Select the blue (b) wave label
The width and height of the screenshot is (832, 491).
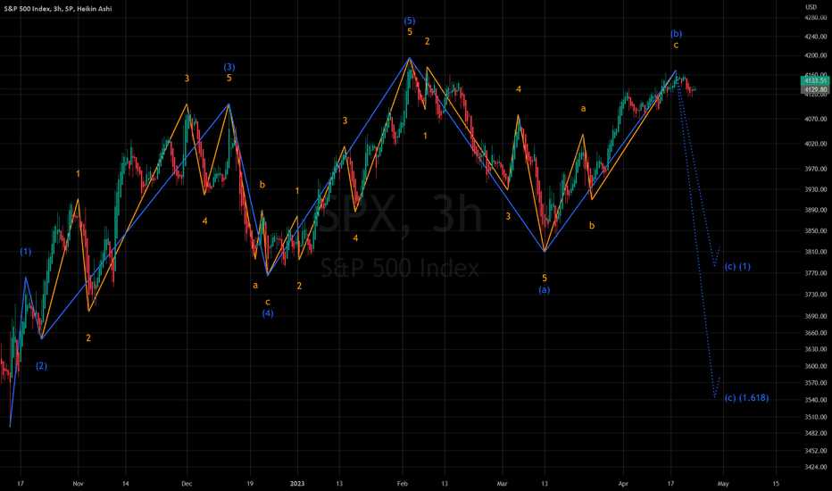(x=676, y=33)
